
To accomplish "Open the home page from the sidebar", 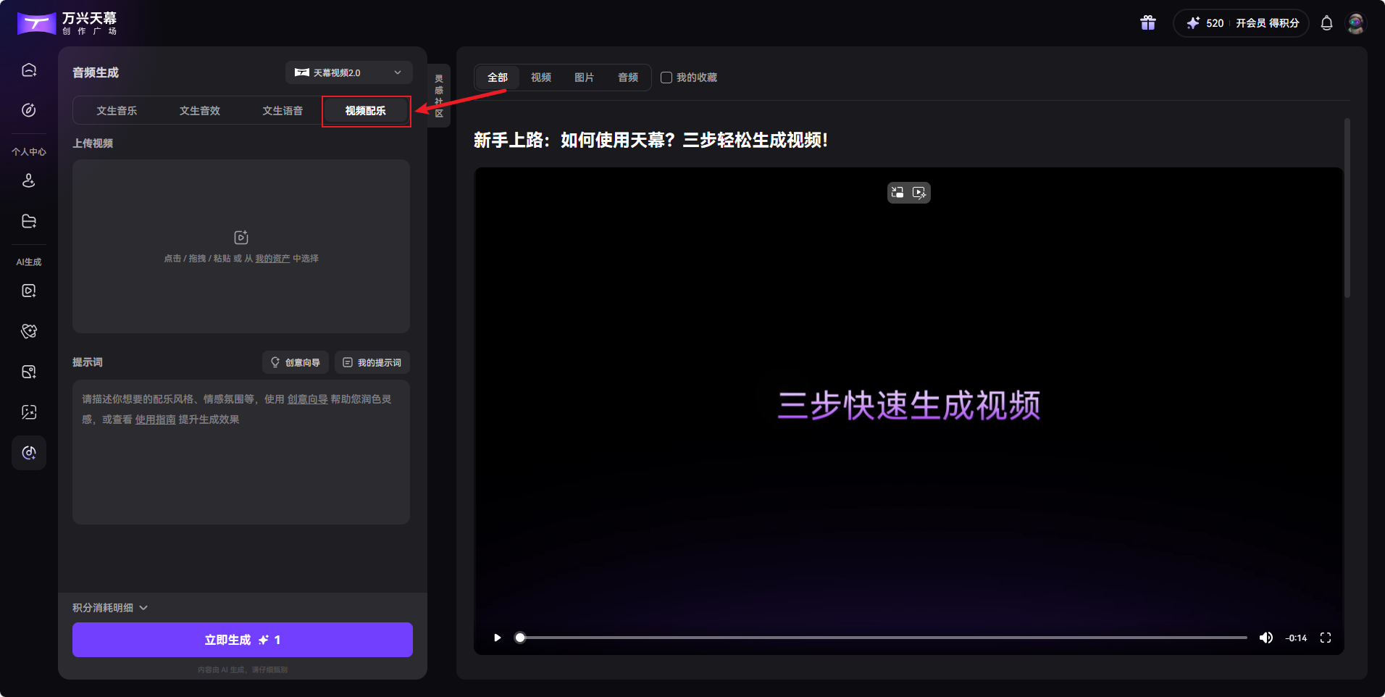I will click(29, 69).
